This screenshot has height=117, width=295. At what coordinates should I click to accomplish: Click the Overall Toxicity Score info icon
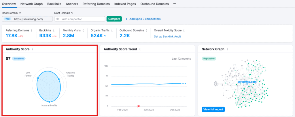[184, 30]
